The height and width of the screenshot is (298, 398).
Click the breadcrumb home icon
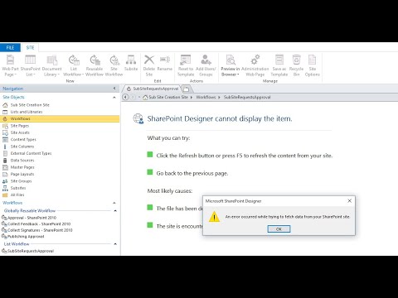click(x=145, y=97)
